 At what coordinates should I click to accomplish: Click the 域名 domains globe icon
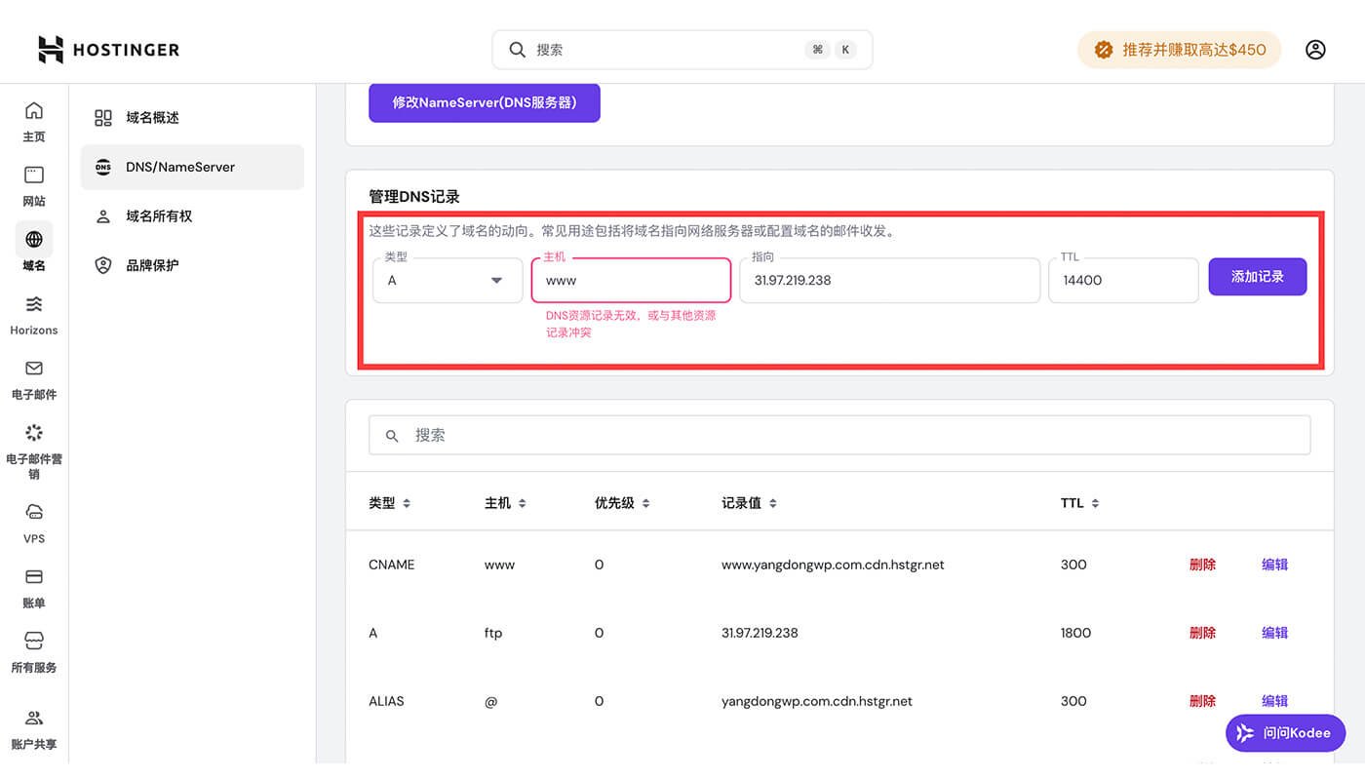point(33,239)
